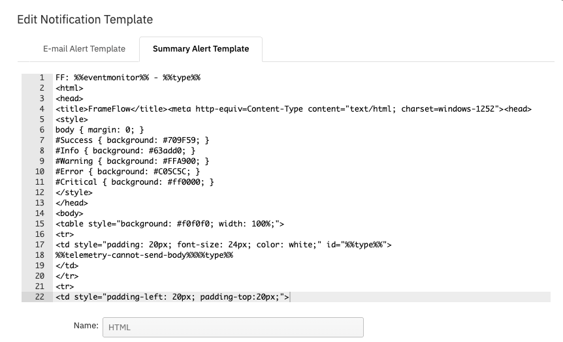Image resolution: width=563 pixels, height=342 pixels.
Task: Click line number 14 in the gutter
Action: 39,213
